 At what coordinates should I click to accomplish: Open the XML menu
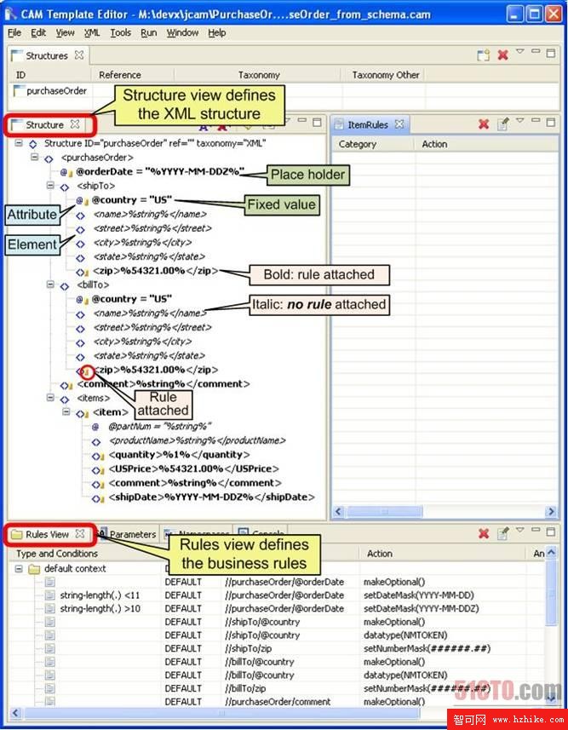91,32
